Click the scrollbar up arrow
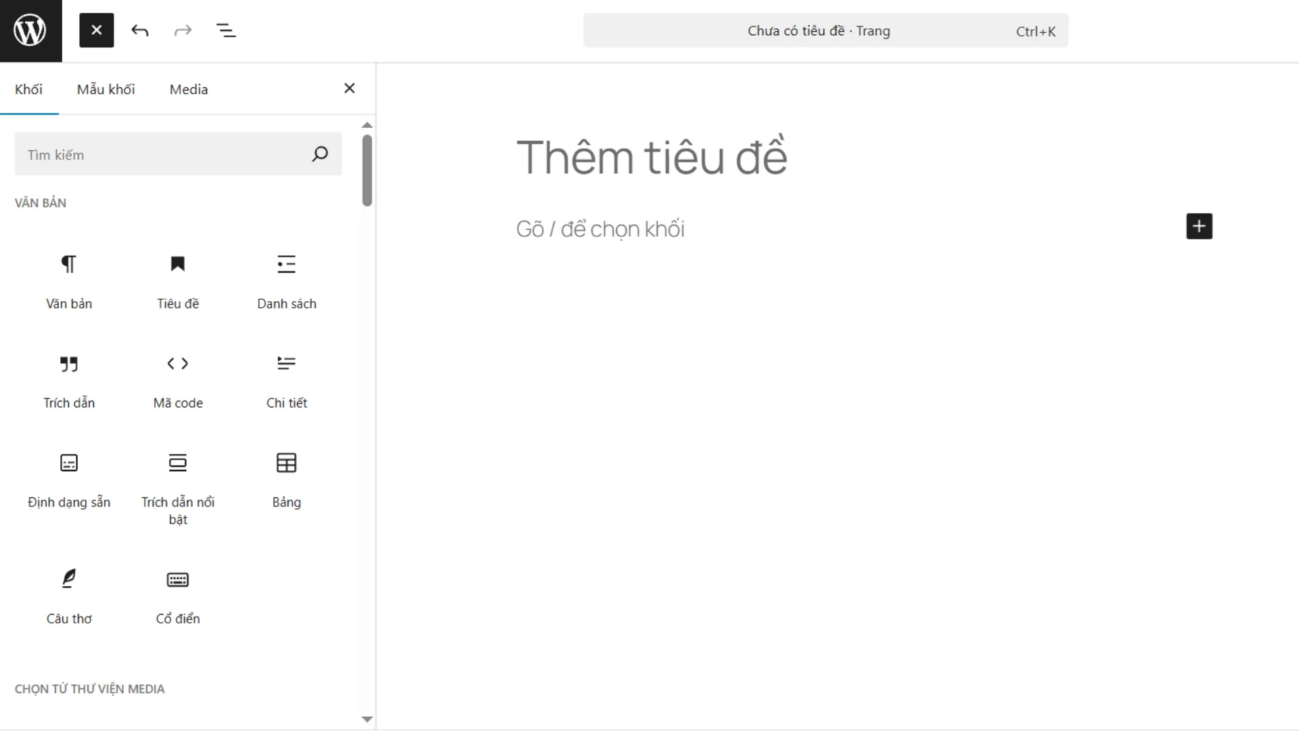The image size is (1299, 731). tap(367, 125)
